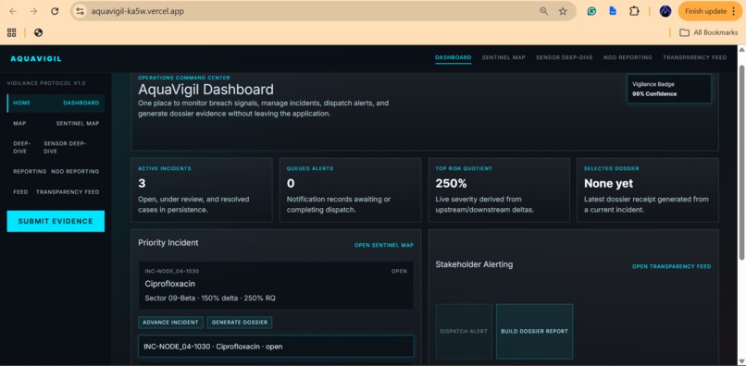This screenshot has height=366, width=746.
Task: Click the ACTIVE INCIDENTS card
Action: pos(202,190)
